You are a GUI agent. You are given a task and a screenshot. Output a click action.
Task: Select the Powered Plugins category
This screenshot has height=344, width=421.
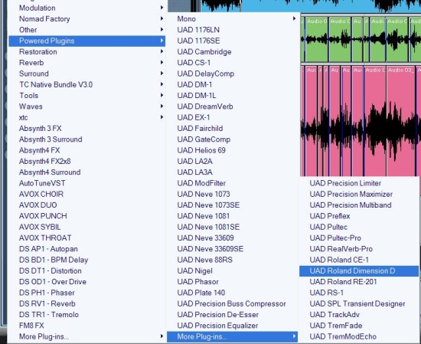86,41
